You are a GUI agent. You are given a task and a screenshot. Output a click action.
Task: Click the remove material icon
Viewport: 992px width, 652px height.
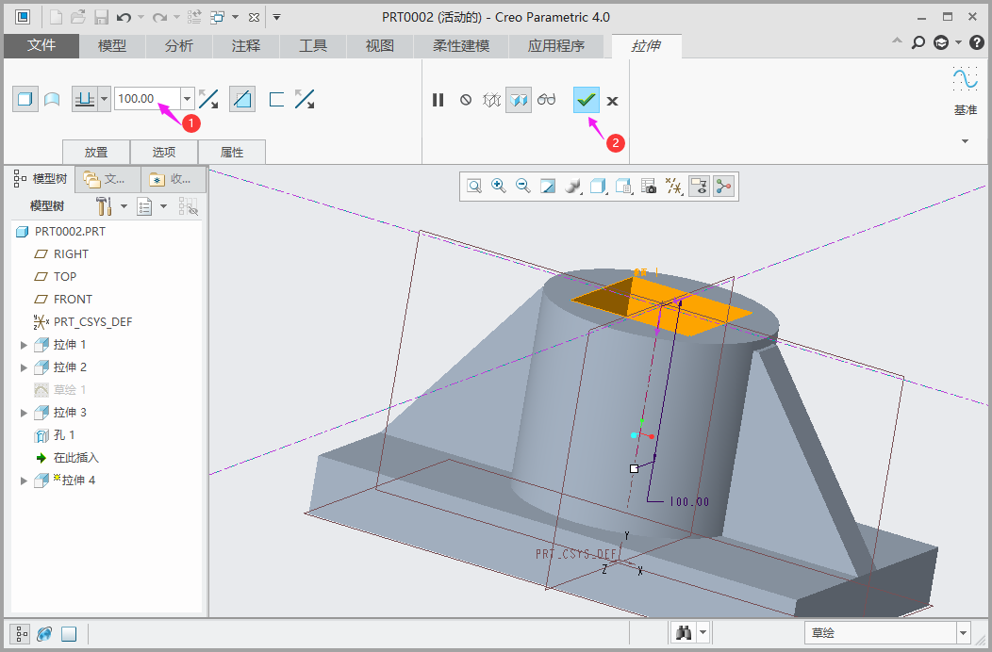tap(242, 99)
